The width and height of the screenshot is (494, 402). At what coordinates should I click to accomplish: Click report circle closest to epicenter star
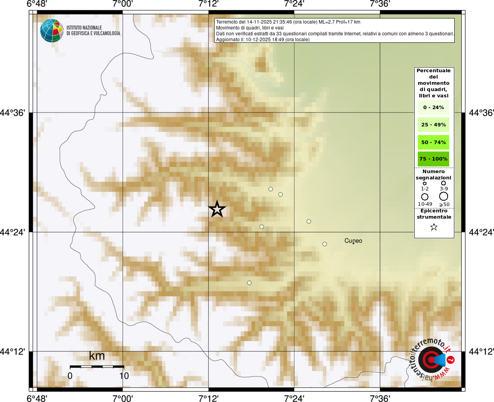tap(262, 227)
